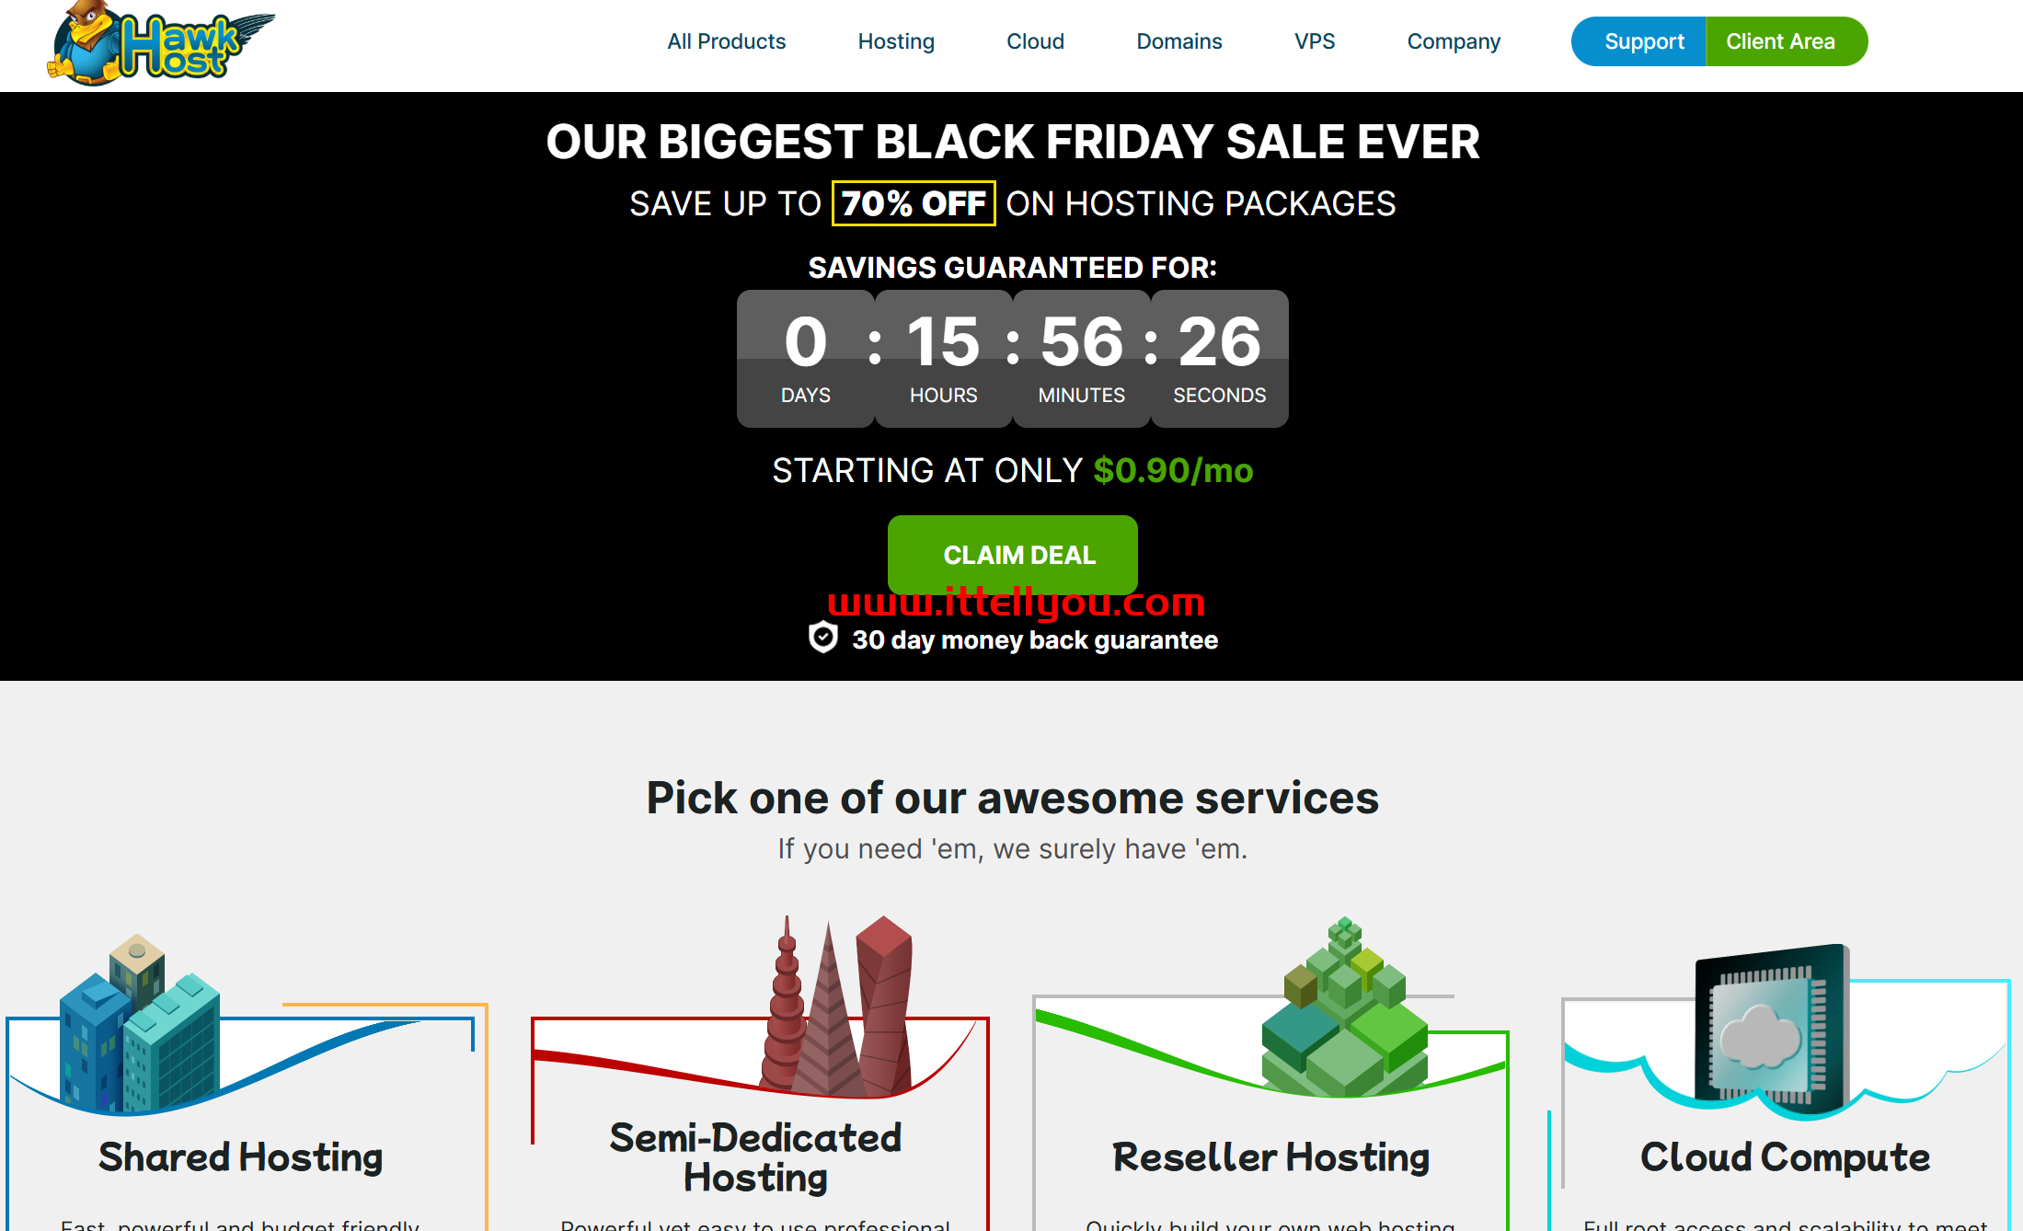2023x1231 pixels.
Task: Click the Hawk Host logo
Action: click(x=161, y=43)
